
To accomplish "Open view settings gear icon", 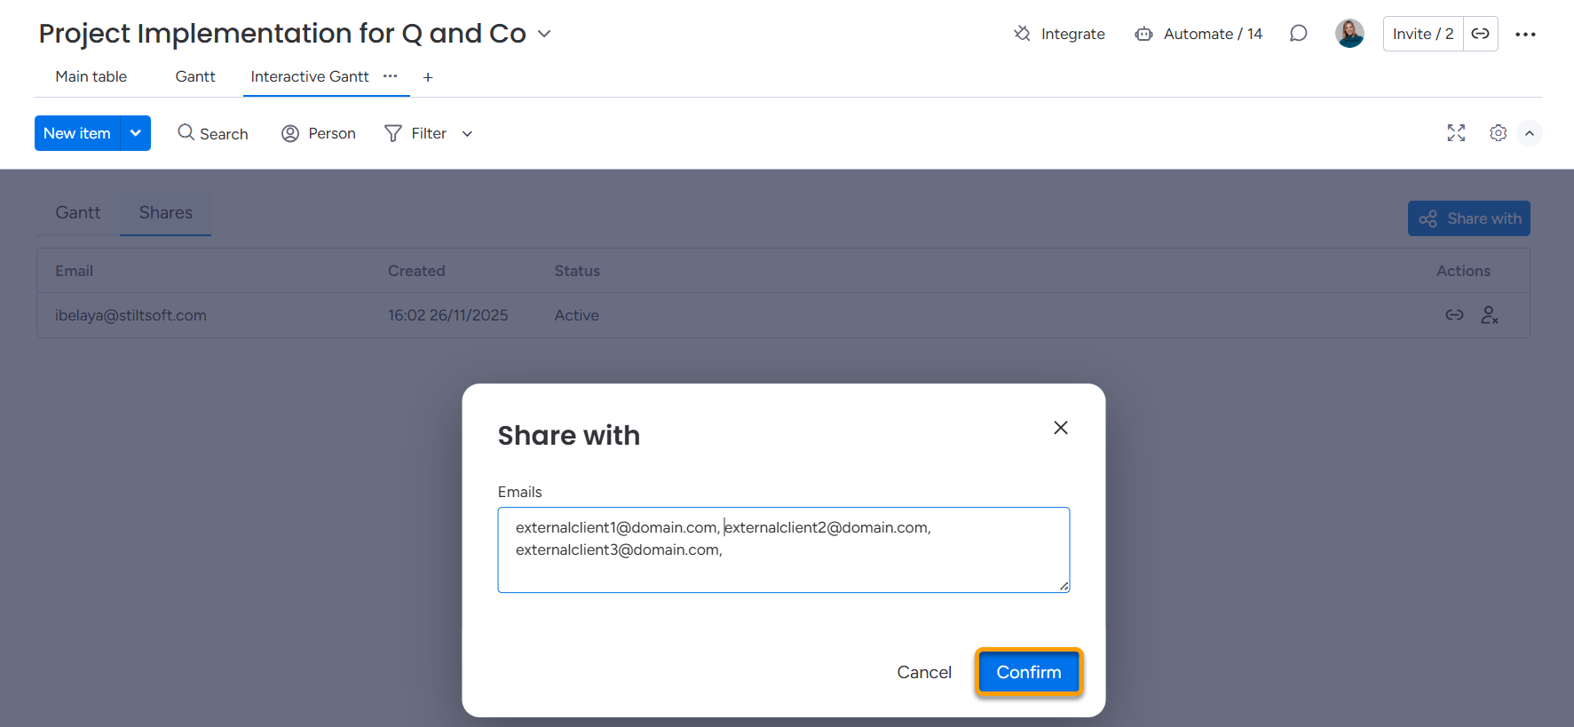I will [x=1498, y=133].
